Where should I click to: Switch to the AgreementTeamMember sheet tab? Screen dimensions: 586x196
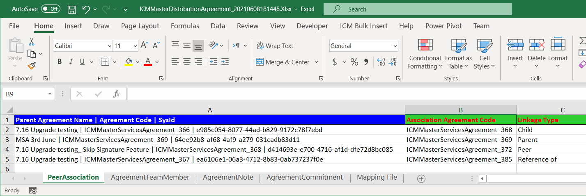click(x=150, y=178)
